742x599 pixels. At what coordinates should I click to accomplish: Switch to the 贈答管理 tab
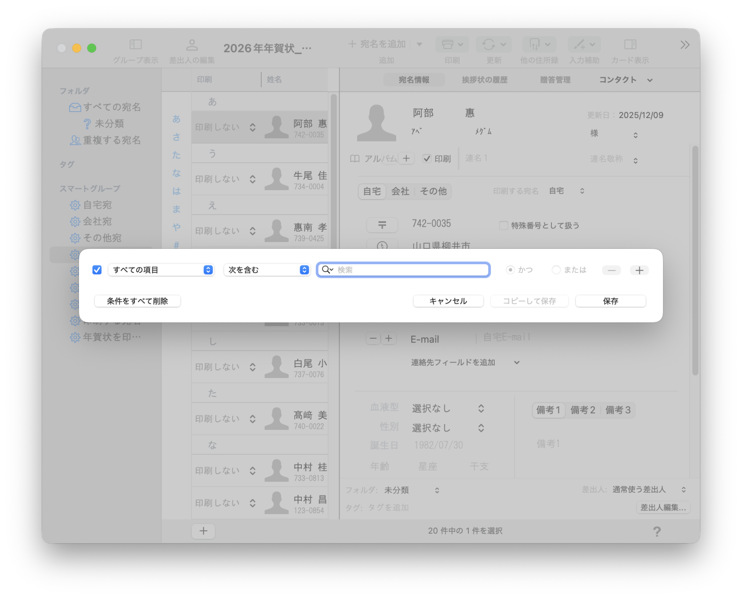[x=555, y=80]
